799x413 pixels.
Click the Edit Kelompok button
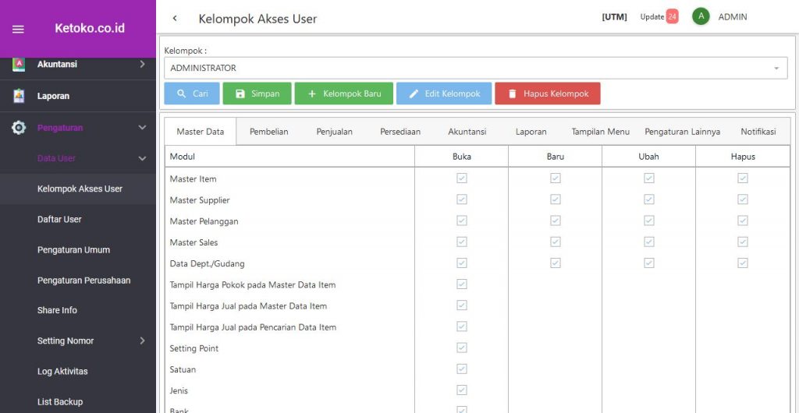[444, 94]
